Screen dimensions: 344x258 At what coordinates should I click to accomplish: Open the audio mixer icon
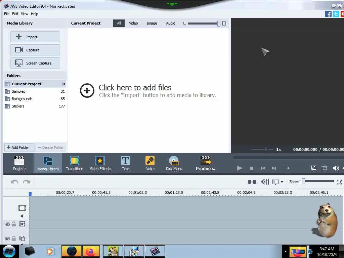(x=265, y=182)
